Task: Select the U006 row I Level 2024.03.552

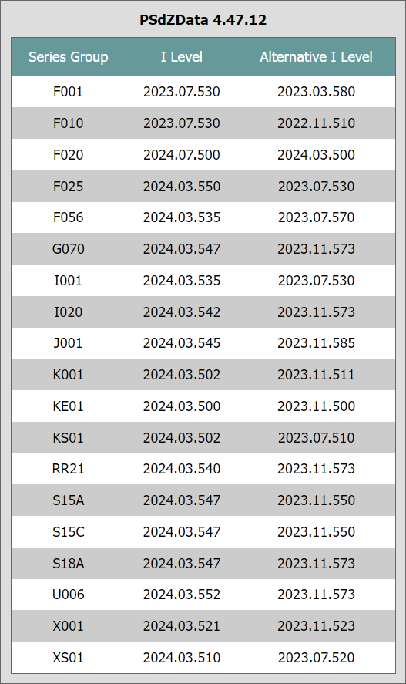Action: [x=182, y=595]
